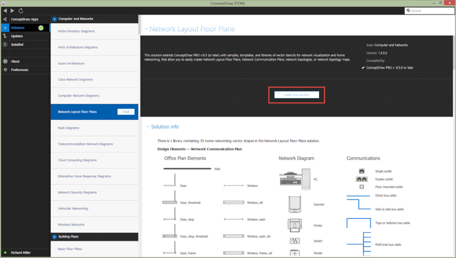
Task: Click the 'Door, threshold' label
Action: 190,202
